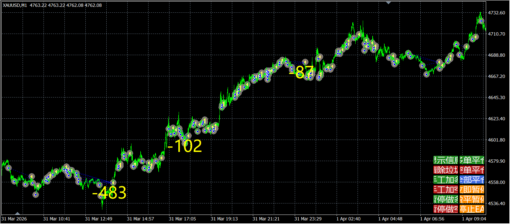
Task: Click the 4601.80 price axis label
Action: pos(497,140)
